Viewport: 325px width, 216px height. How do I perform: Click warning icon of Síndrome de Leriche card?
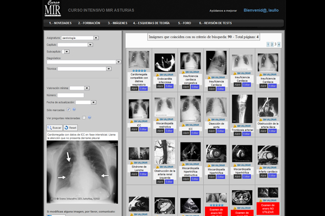tap(132, 163)
